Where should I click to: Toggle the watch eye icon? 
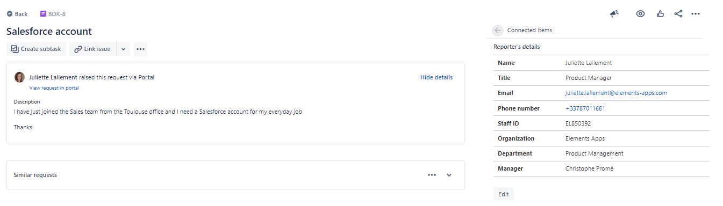640,14
